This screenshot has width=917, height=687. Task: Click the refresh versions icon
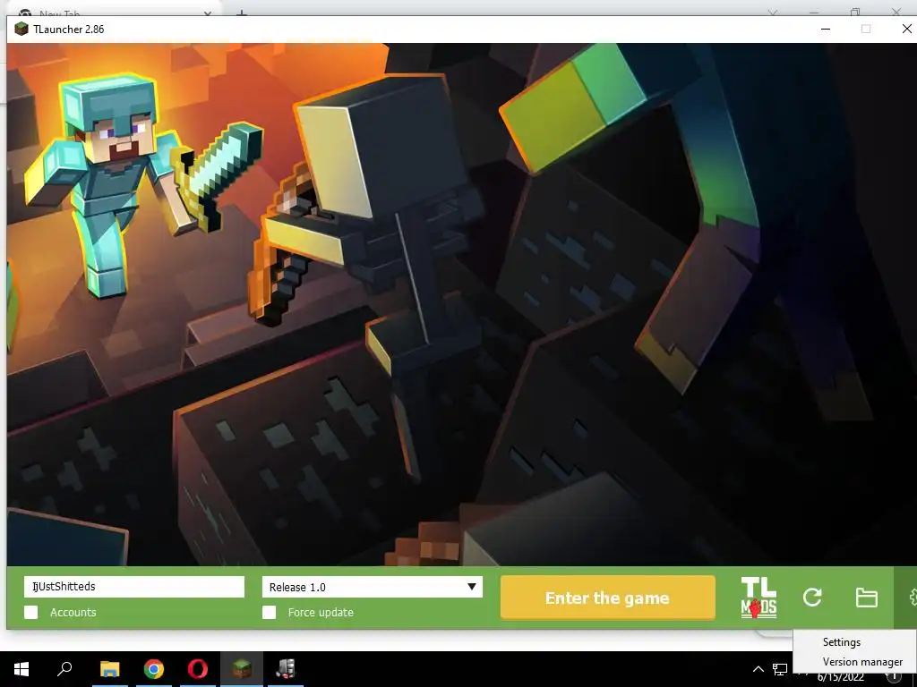(x=812, y=597)
